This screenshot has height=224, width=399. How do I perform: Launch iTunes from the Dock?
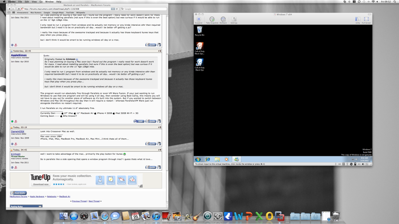(x=156, y=216)
